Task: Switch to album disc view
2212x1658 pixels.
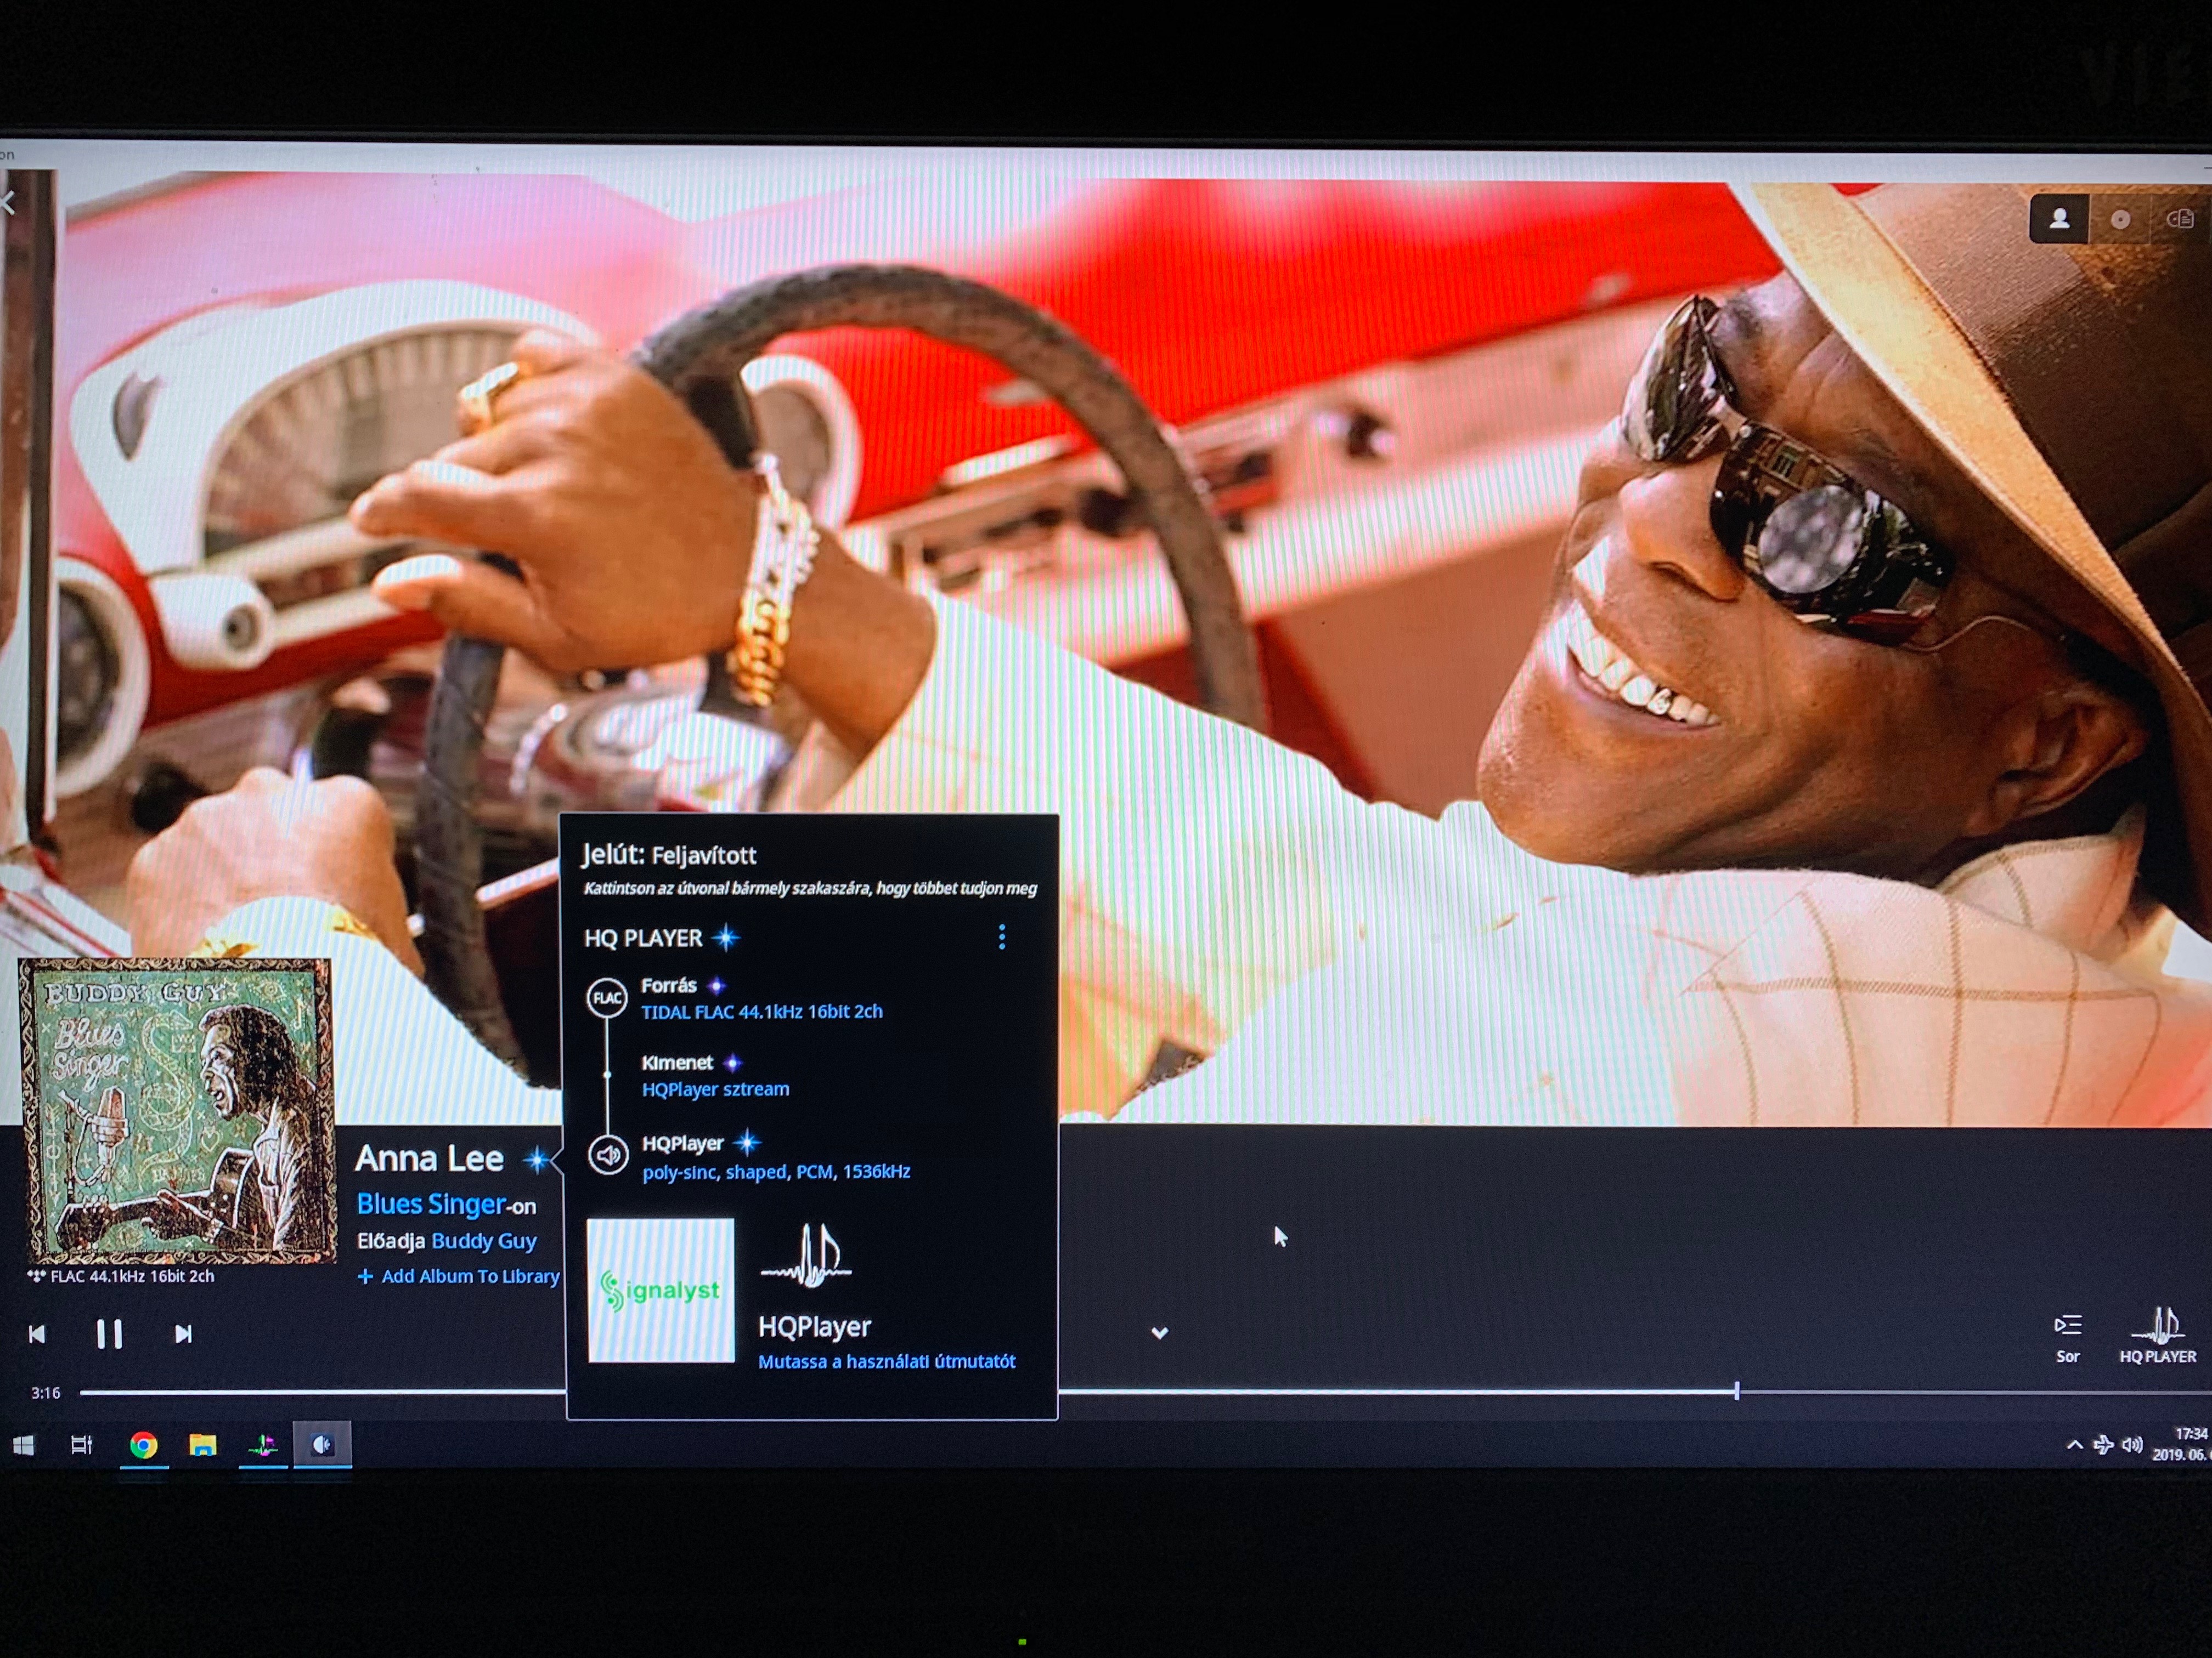Action: click(2120, 219)
